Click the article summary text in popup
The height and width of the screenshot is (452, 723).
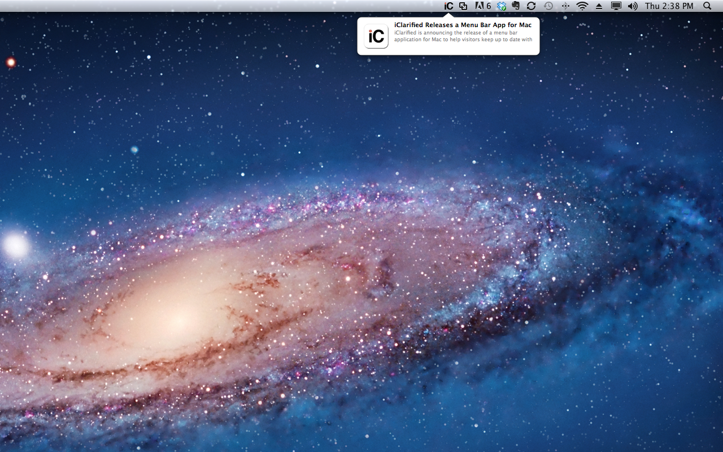pyautogui.click(x=463, y=36)
